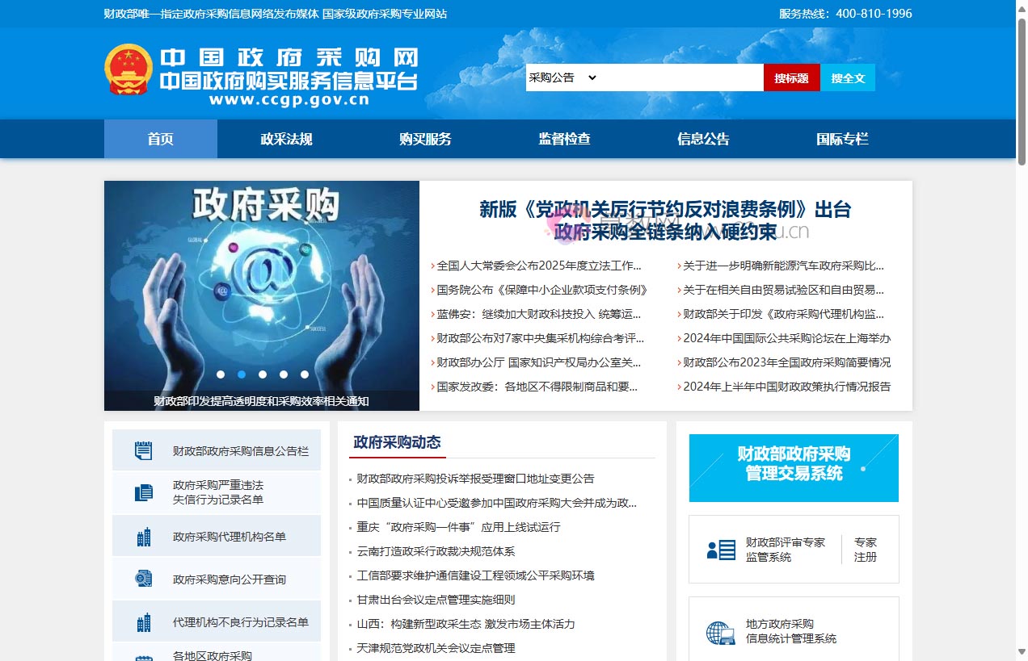Switch to the 监督检查 navigation tab
The width and height of the screenshot is (1028, 661).
pos(563,138)
